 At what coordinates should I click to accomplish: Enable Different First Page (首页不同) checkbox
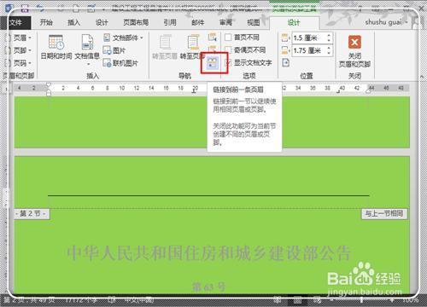[228, 38]
